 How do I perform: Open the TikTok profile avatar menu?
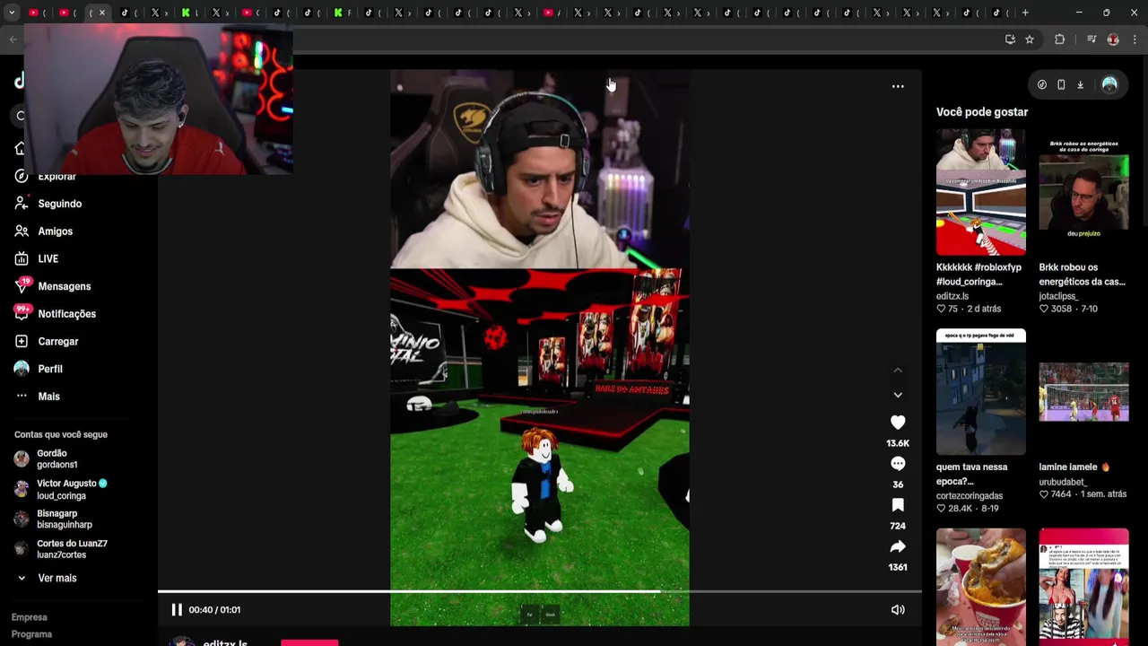coord(1109,85)
